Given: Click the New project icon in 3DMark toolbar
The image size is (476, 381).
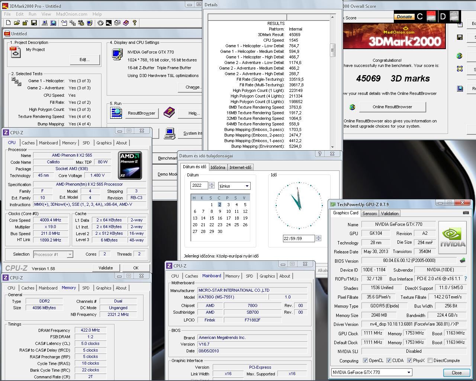Looking at the screenshot, I should (8, 23).
